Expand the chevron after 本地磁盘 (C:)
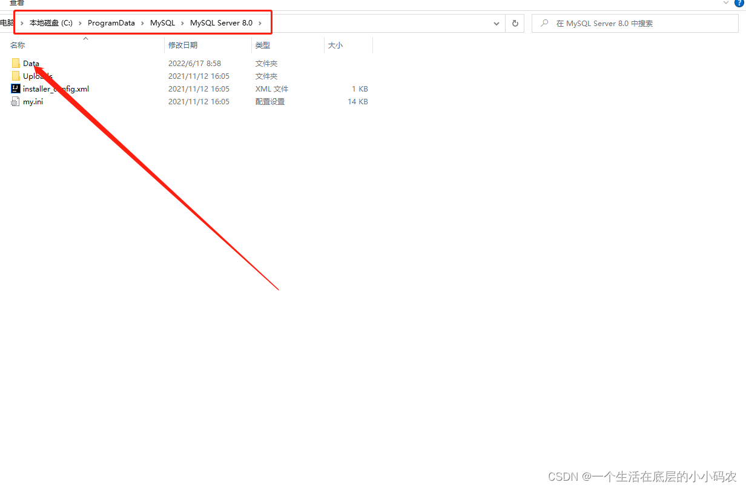The image size is (746, 488). (x=80, y=23)
